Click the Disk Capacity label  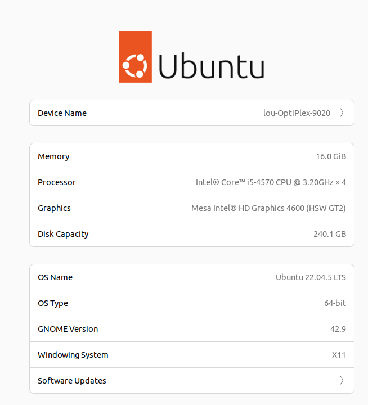(63, 234)
